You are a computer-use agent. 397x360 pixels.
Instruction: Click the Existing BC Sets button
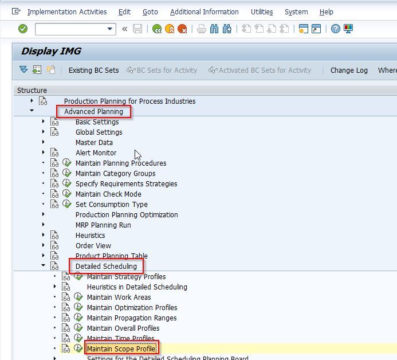pos(94,70)
